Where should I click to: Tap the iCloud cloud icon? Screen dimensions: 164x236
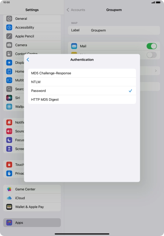pos(9,198)
